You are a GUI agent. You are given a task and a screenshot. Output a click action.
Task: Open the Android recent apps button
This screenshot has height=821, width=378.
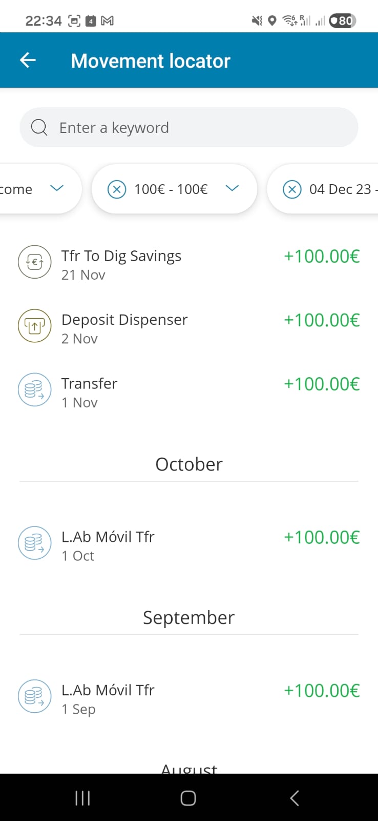click(x=82, y=798)
